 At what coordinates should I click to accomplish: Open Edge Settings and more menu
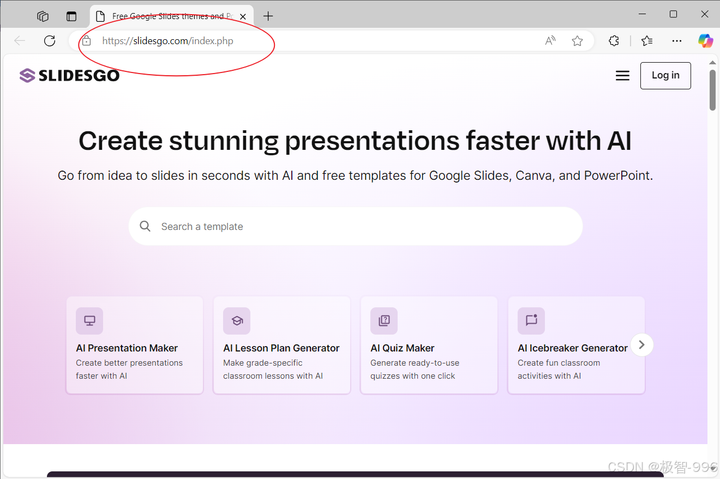[677, 41]
